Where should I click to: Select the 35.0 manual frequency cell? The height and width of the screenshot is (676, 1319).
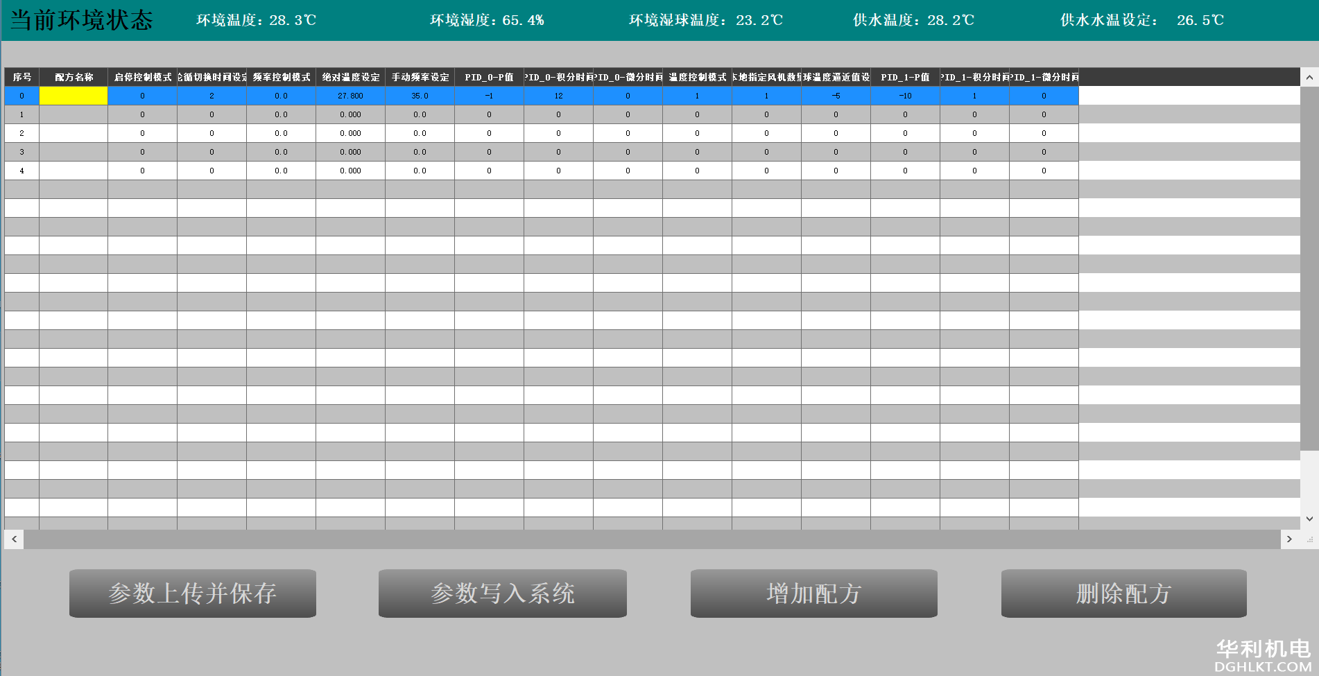click(x=420, y=96)
